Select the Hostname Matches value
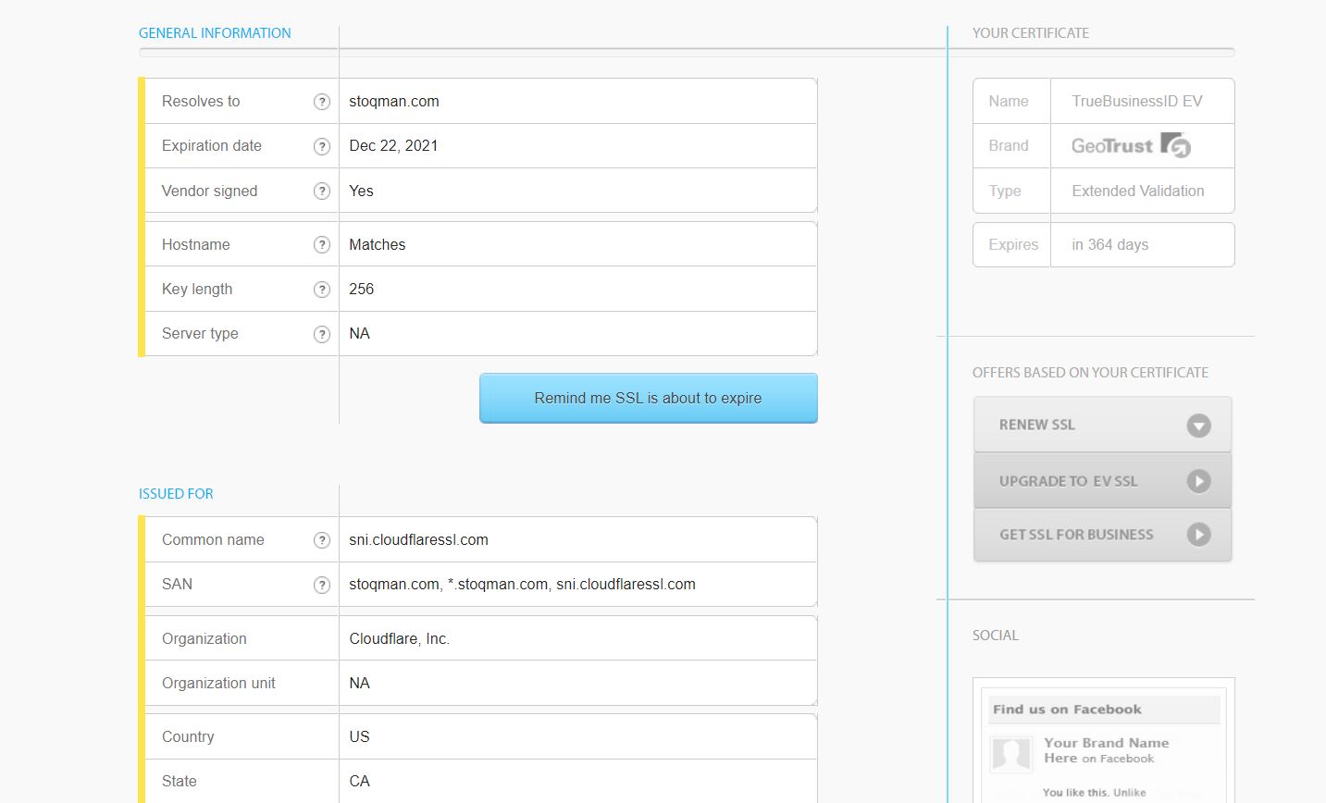Screen dimensions: 1326x803 point(377,245)
